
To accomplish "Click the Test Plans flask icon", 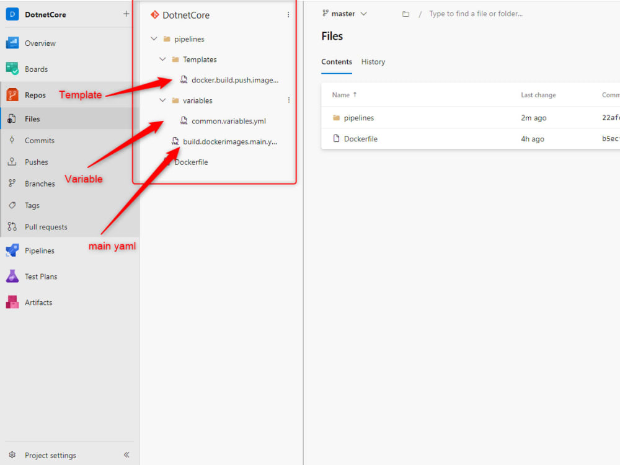I will (14, 276).
